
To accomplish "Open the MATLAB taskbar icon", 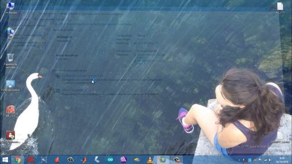I will (x=84, y=160).
